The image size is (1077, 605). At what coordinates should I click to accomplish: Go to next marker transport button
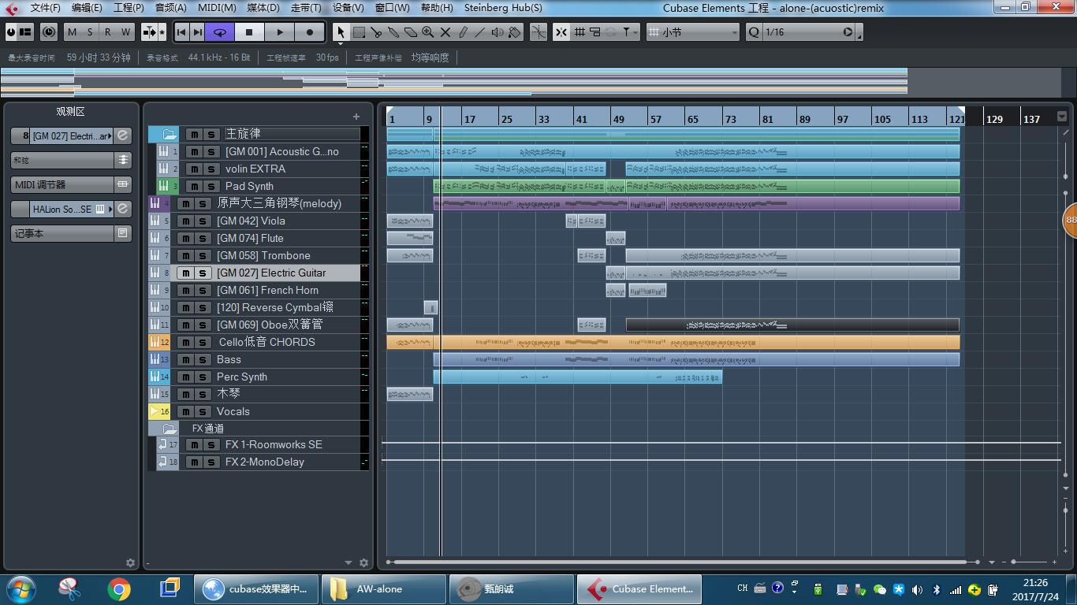tap(197, 32)
